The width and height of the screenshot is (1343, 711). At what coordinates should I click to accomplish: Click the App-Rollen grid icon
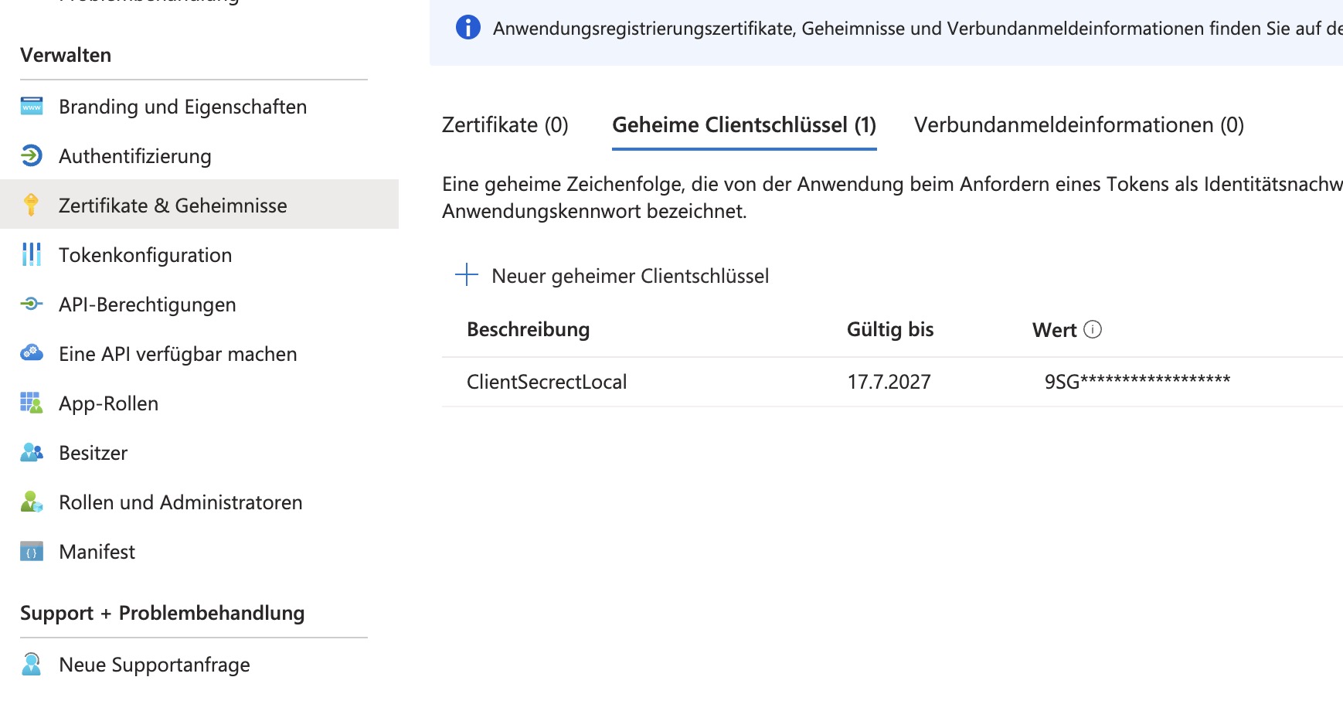point(32,403)
